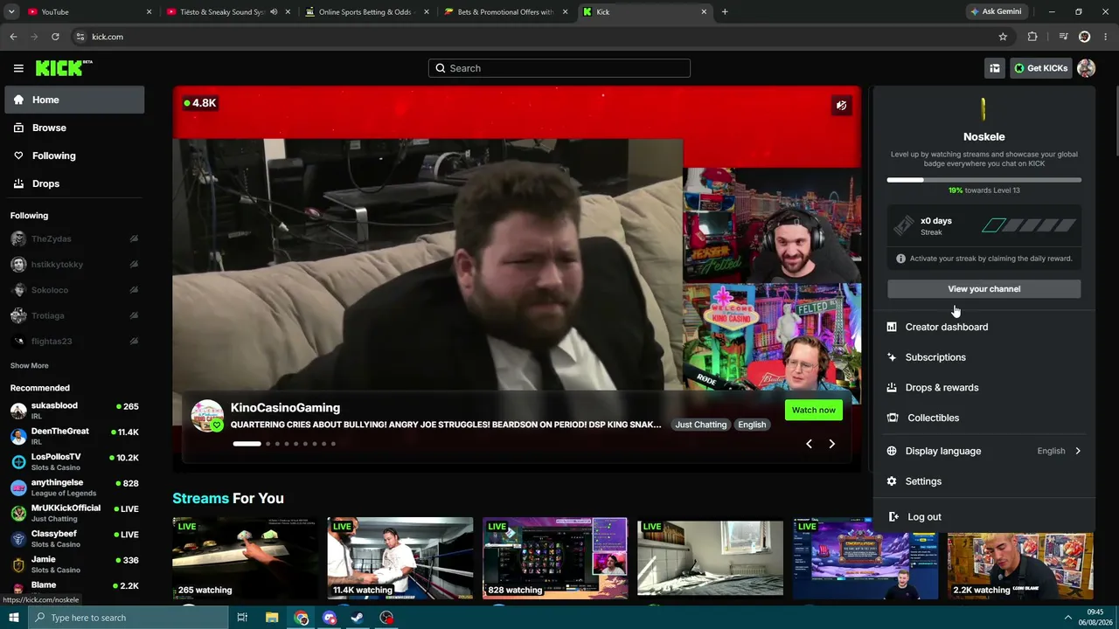Click the Get KICKs button
This screenshot has width=1119, height=629.
click(1040, 68)
